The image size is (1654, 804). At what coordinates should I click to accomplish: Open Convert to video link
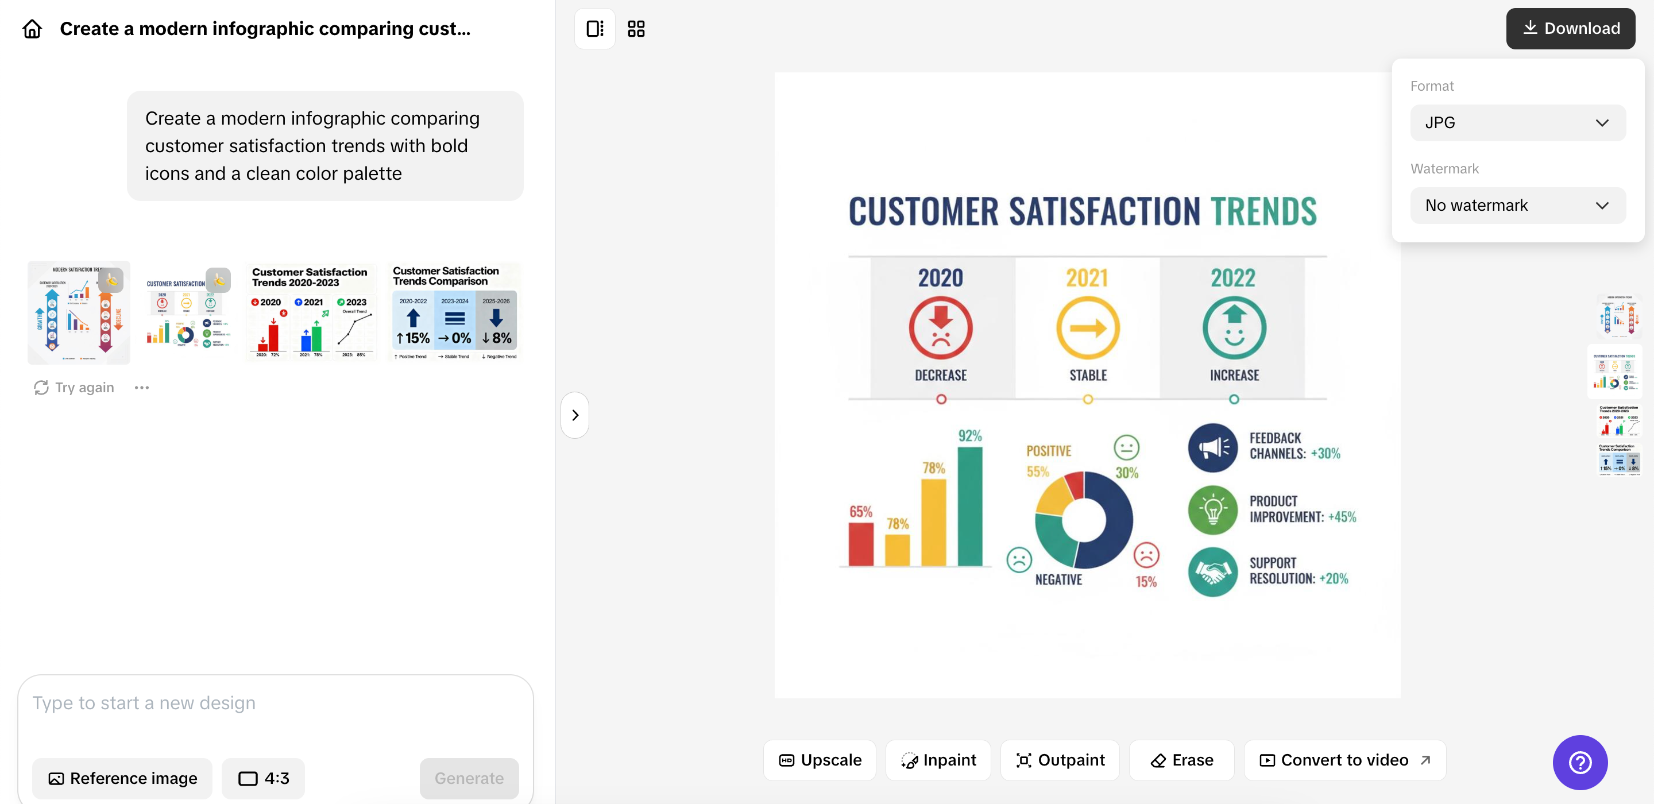click(1344, 760)
